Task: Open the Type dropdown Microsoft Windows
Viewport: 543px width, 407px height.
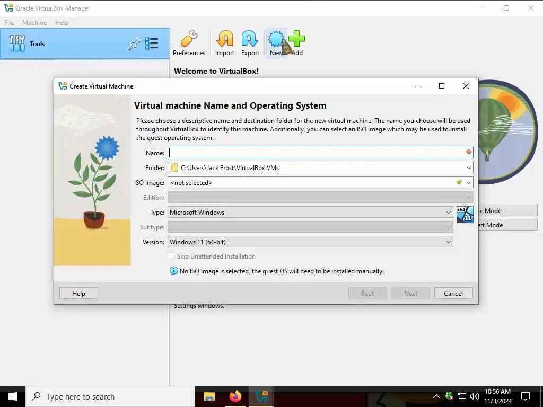Action: tap(310, 212)
